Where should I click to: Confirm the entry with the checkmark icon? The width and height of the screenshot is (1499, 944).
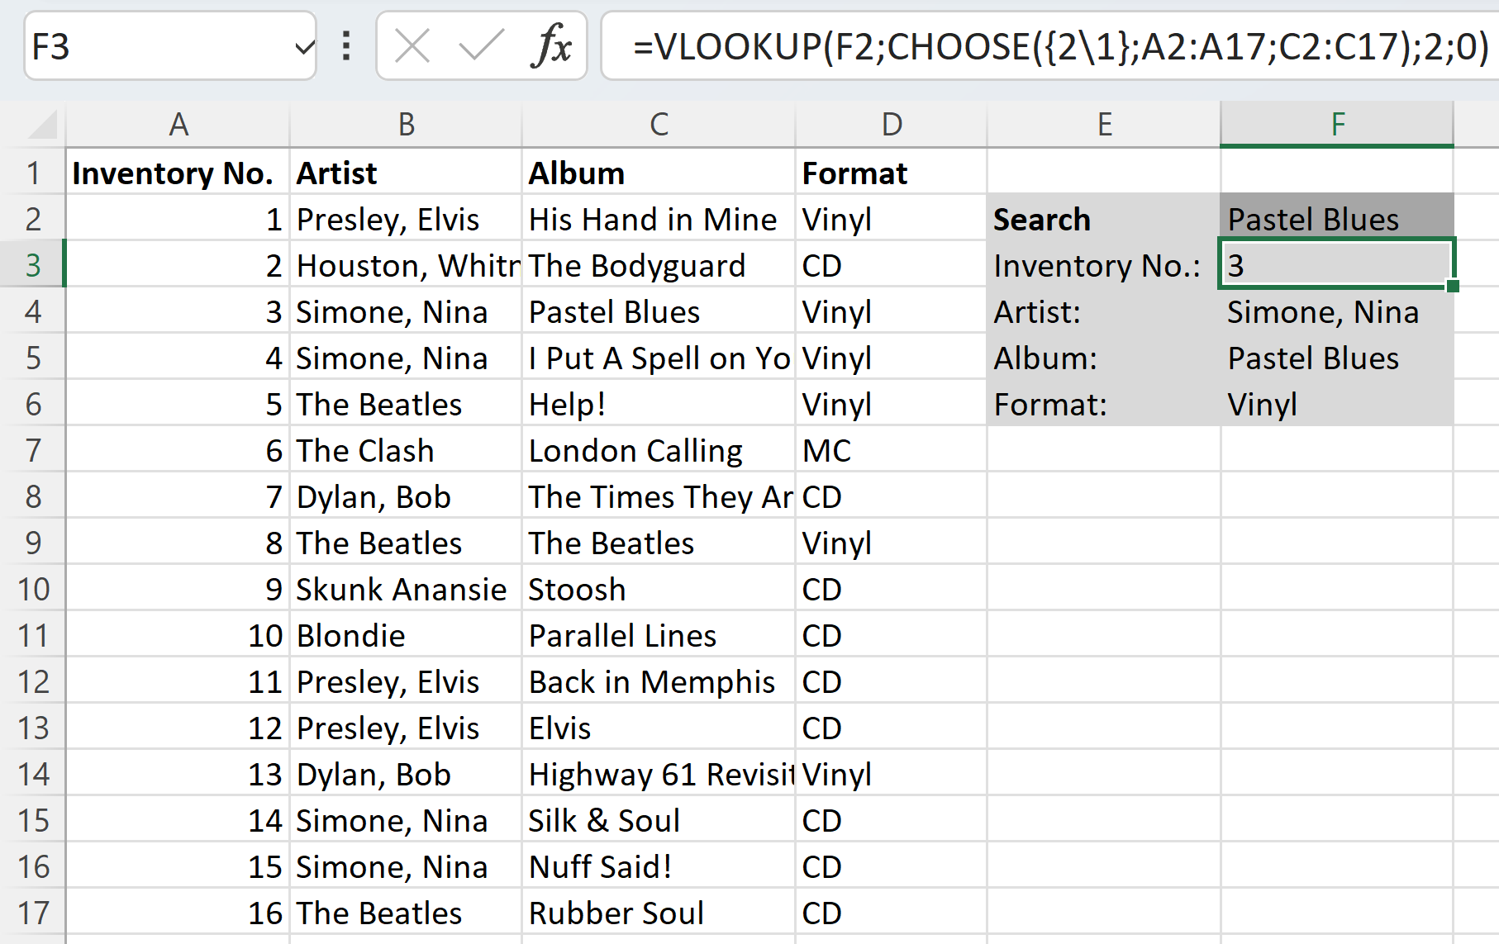(x=481, y=45)
